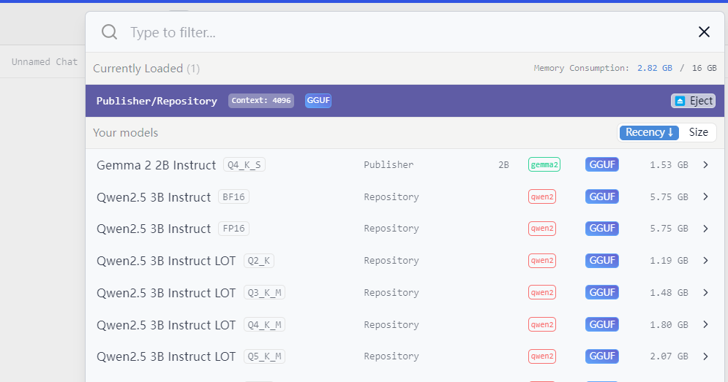Select the loaded Publisher/Repository model
Screen dimensions: 728x382
pyautogui.click(x=157, y=101)
